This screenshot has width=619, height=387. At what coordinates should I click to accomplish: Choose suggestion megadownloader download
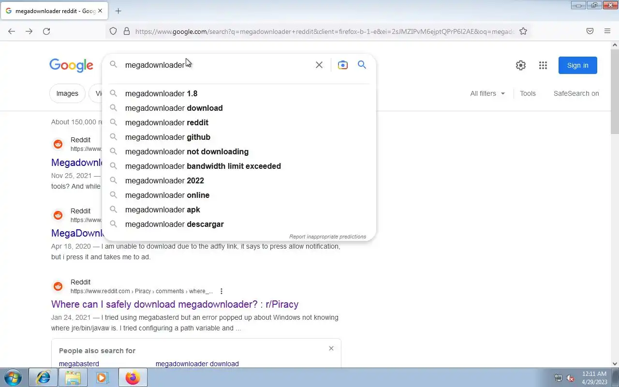[239, 108]
